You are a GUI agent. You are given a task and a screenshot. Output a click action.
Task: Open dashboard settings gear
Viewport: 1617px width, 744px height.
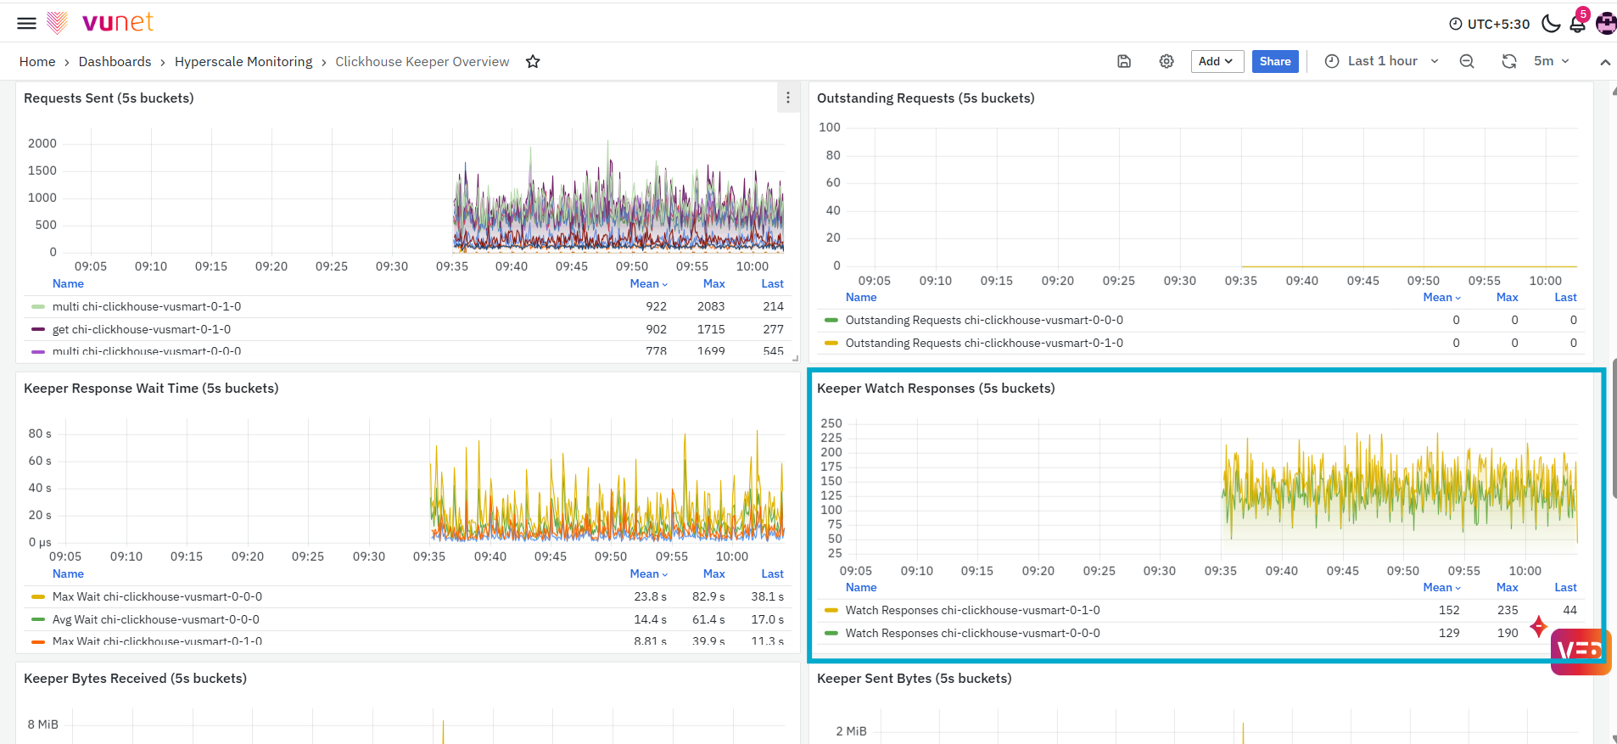point(1167,61)
